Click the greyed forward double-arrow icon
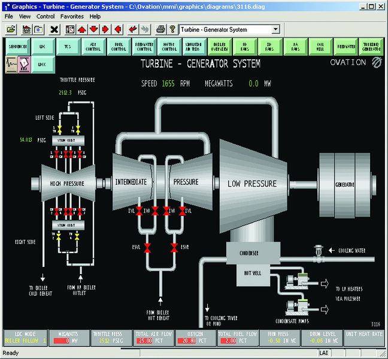 (x=145, y=29)
